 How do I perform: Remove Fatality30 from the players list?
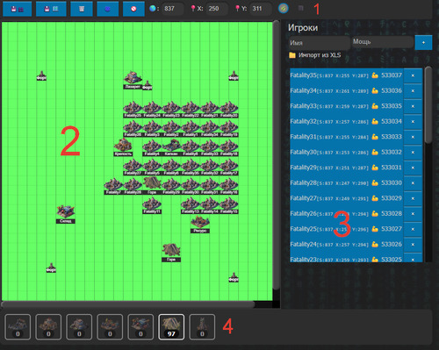413,153
